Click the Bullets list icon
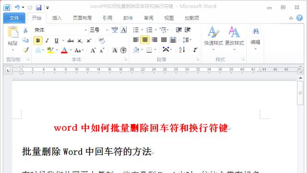The image size is (307, 173). click(x=136, y=30)
